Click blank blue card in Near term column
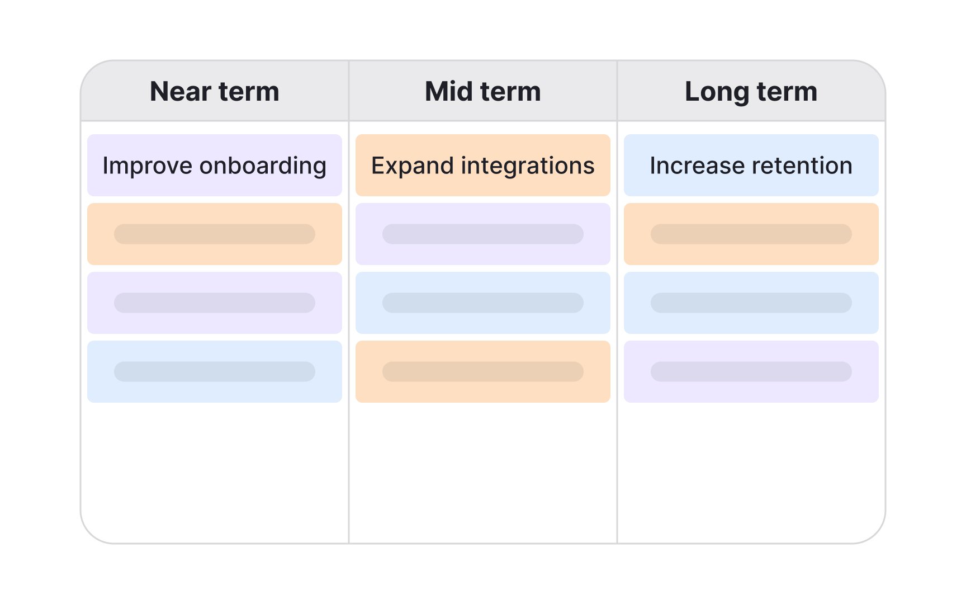The width and height of the screenshot is (966, 604). pos(215,372)
